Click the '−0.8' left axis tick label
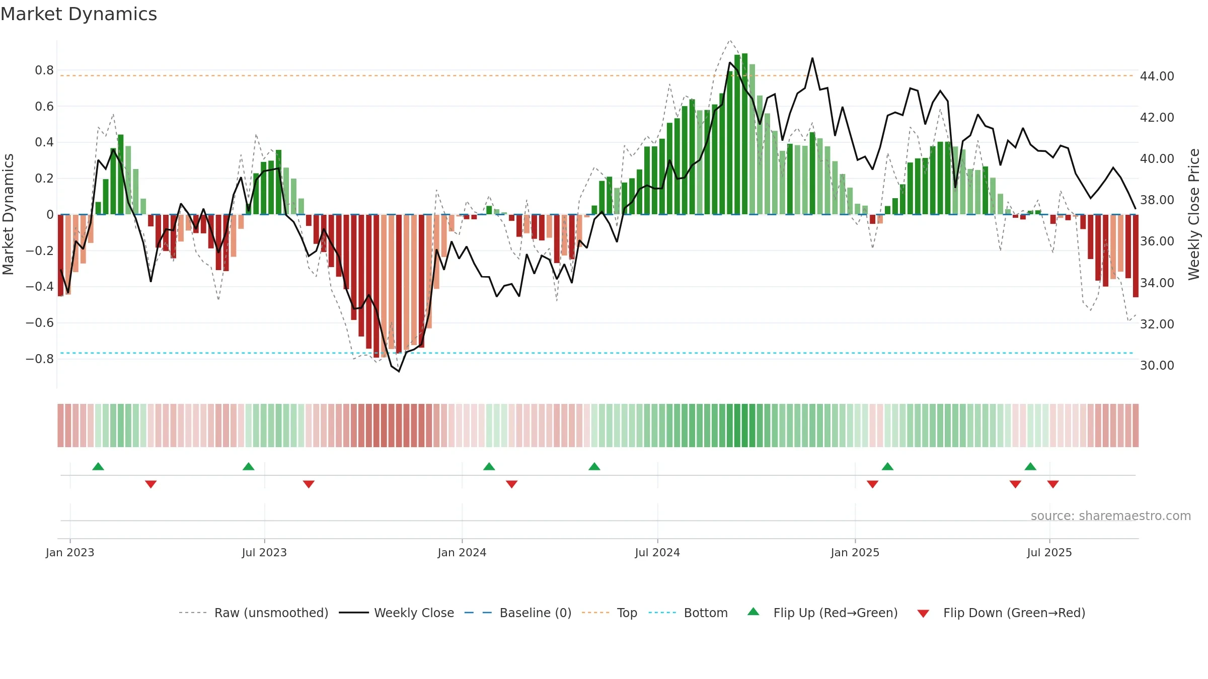The image size is (1208, 679). 40,359
